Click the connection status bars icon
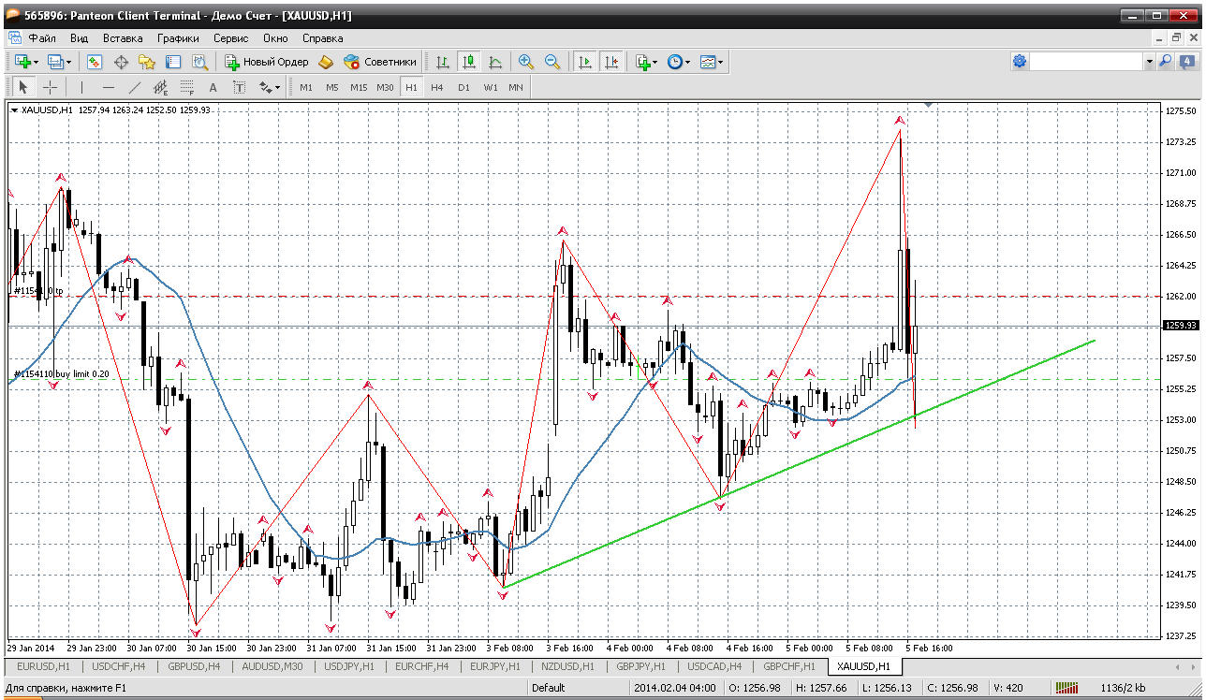The width and height of the screenshot is (1206, 700). point(1066,688)
